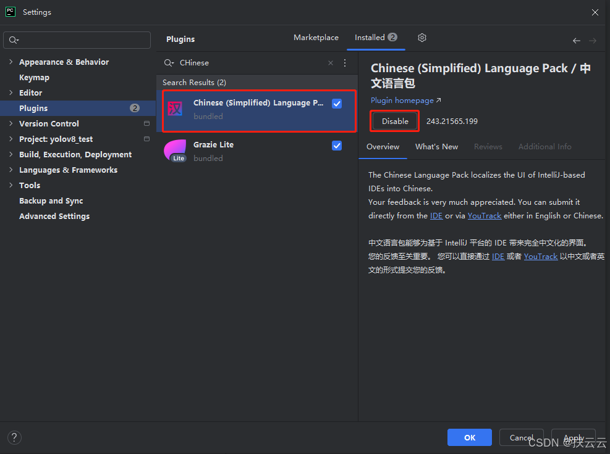Select Keymap in the settings tree
This screenshot has width=610, height=454.
(34, 77)
